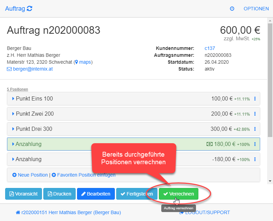
Task: Click Favoriten Position einfügen
Action: (84, 175)
